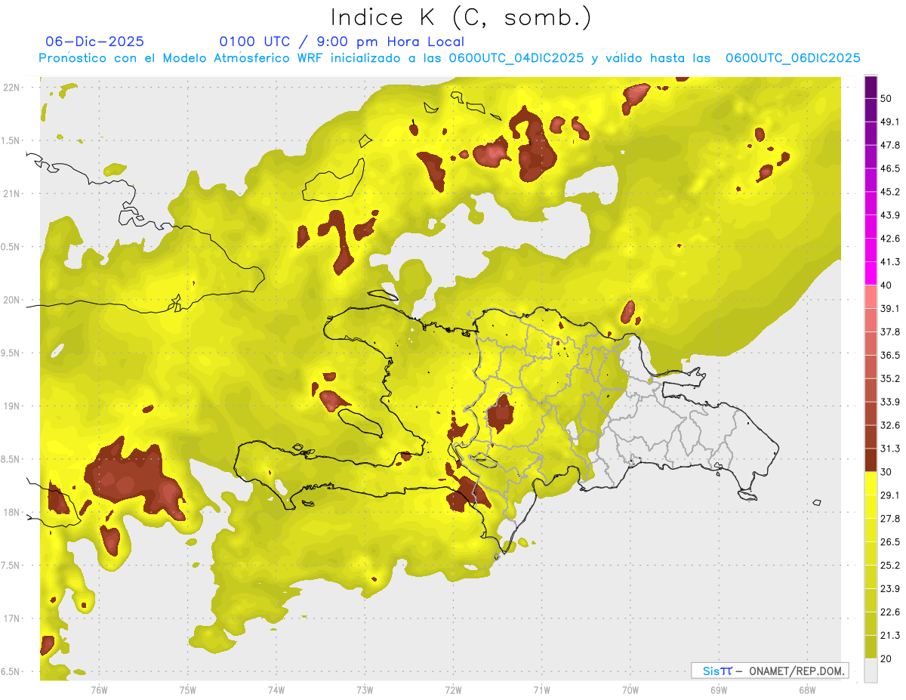Click the "18N" latitude label

tap(12, 512)
